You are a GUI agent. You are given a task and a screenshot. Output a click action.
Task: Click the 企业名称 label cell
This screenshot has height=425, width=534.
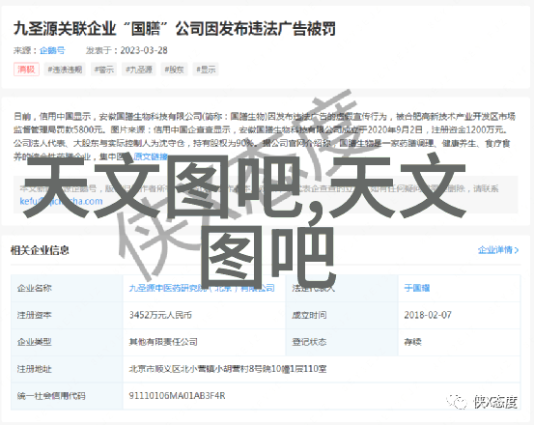click(67, 289)
